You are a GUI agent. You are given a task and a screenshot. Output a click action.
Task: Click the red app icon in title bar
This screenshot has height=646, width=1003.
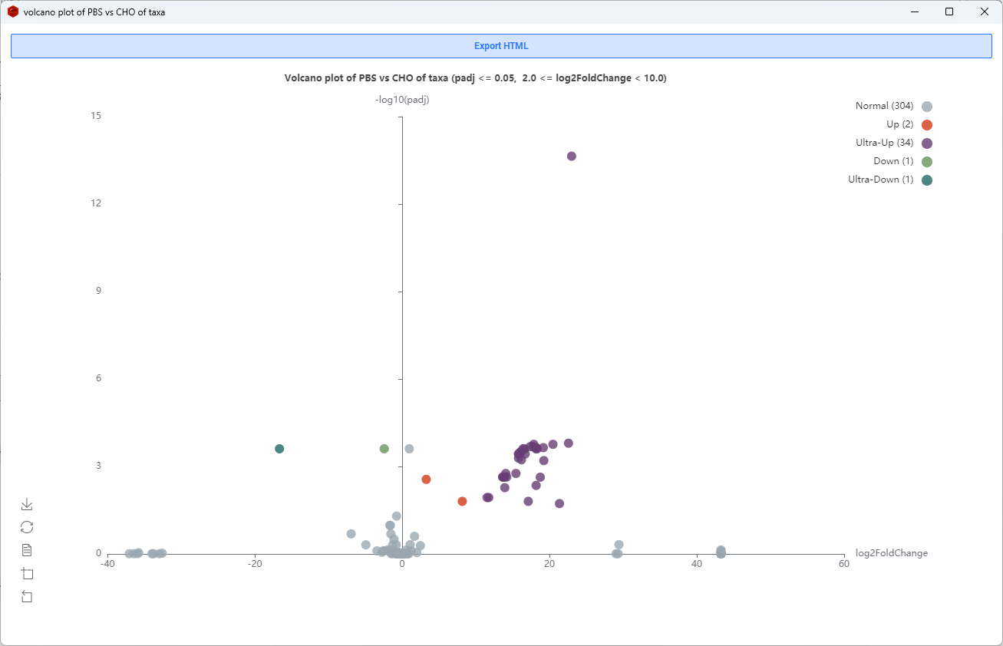(13, 12)
